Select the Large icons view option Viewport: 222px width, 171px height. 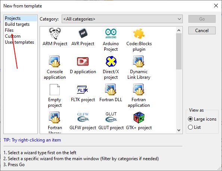tap(202, 119)
